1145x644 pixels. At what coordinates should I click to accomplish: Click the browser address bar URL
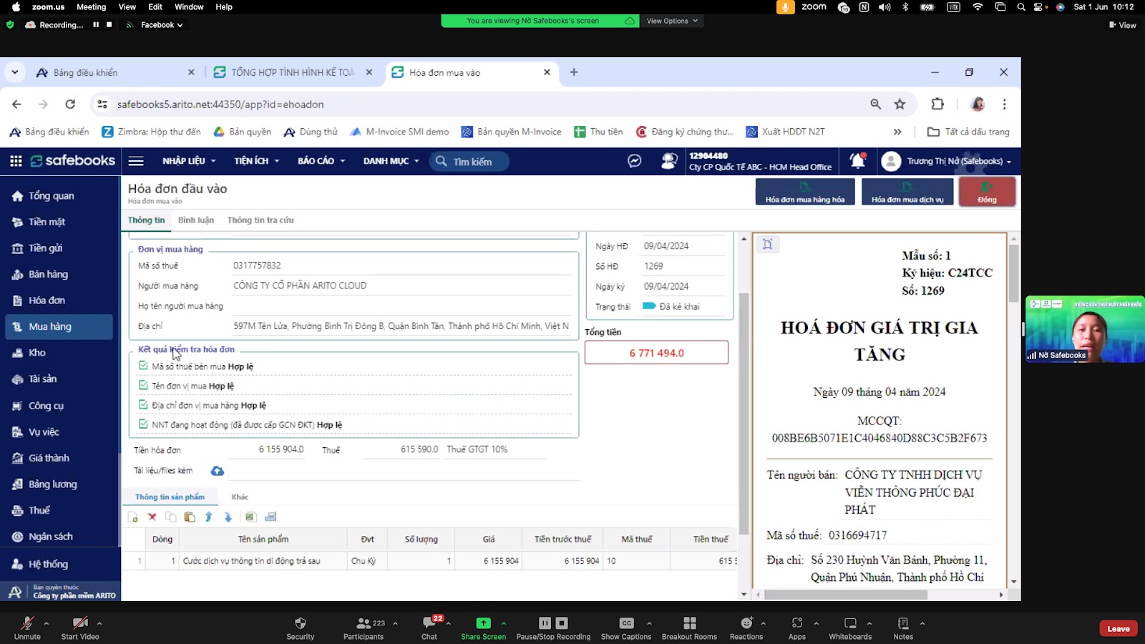[x=220, y=104]
